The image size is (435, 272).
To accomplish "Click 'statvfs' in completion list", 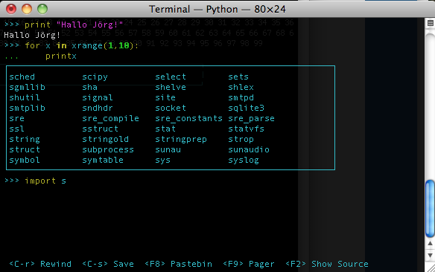I will pyautogui.click(x=246, y=129).
